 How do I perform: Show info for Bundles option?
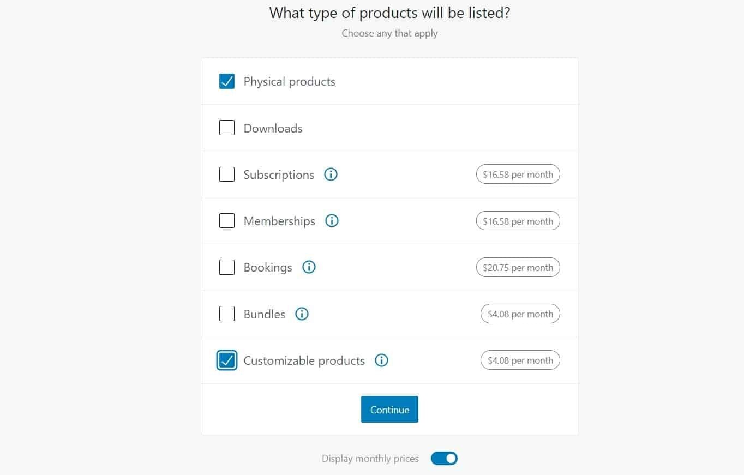tap(302, 314)
